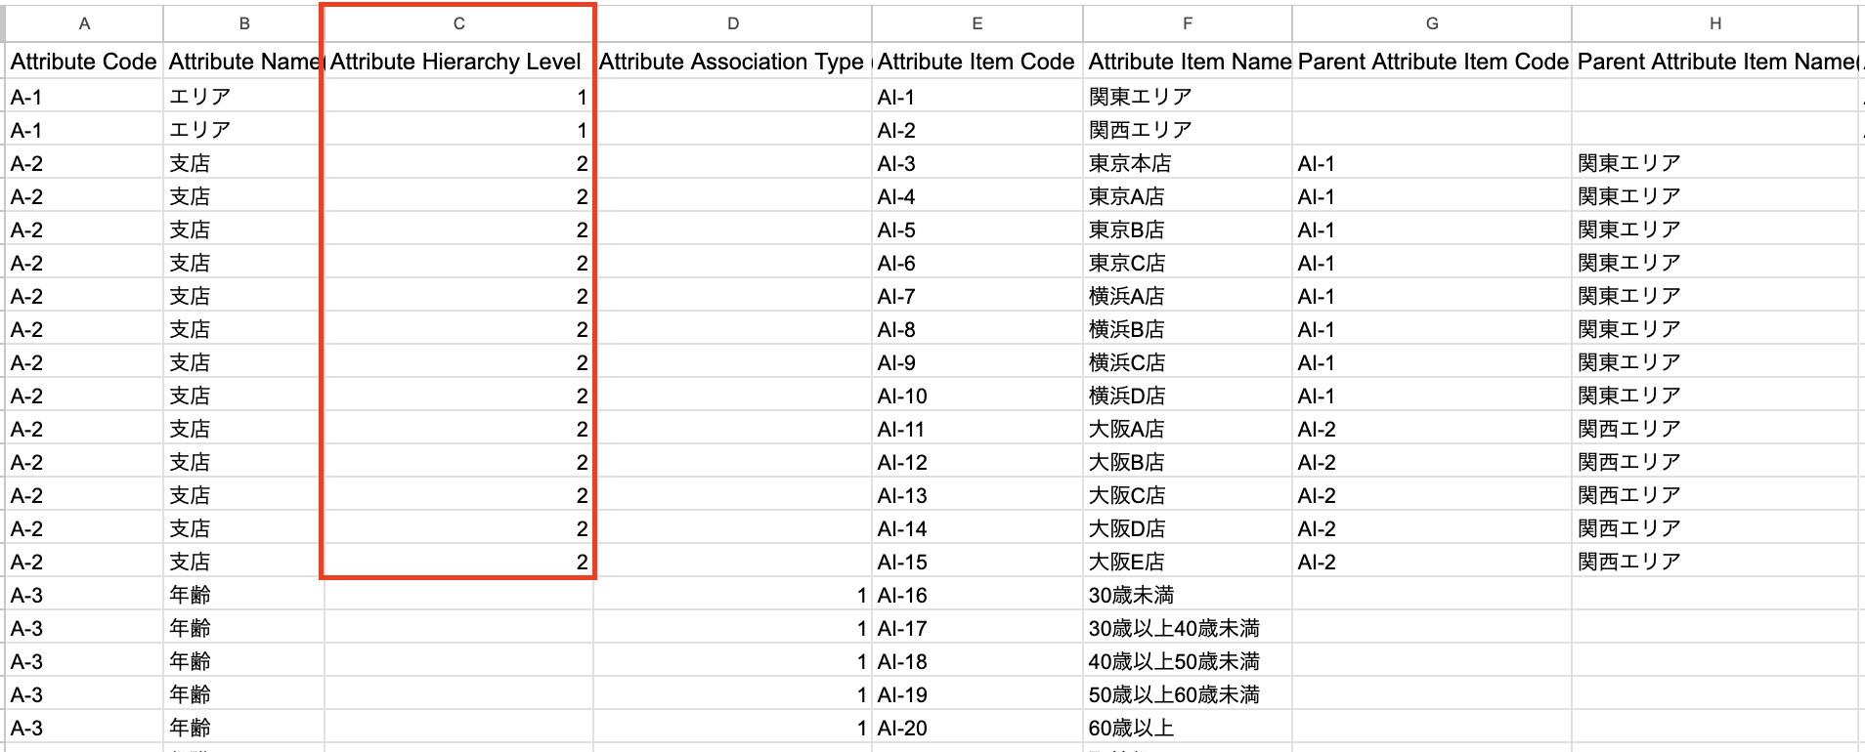The width and height of the screenshot is (1865, 752).
Task: Click the Attribute Association Type header cell
Action: (732, 62)
